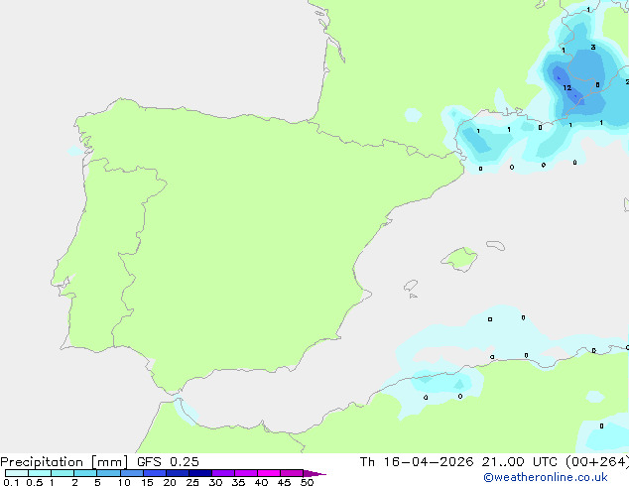Click the 0.1–0.5 mm palest legend swatch
Image resolution: width=629 pixels, height=486 pixels.
tap(17, 473)
